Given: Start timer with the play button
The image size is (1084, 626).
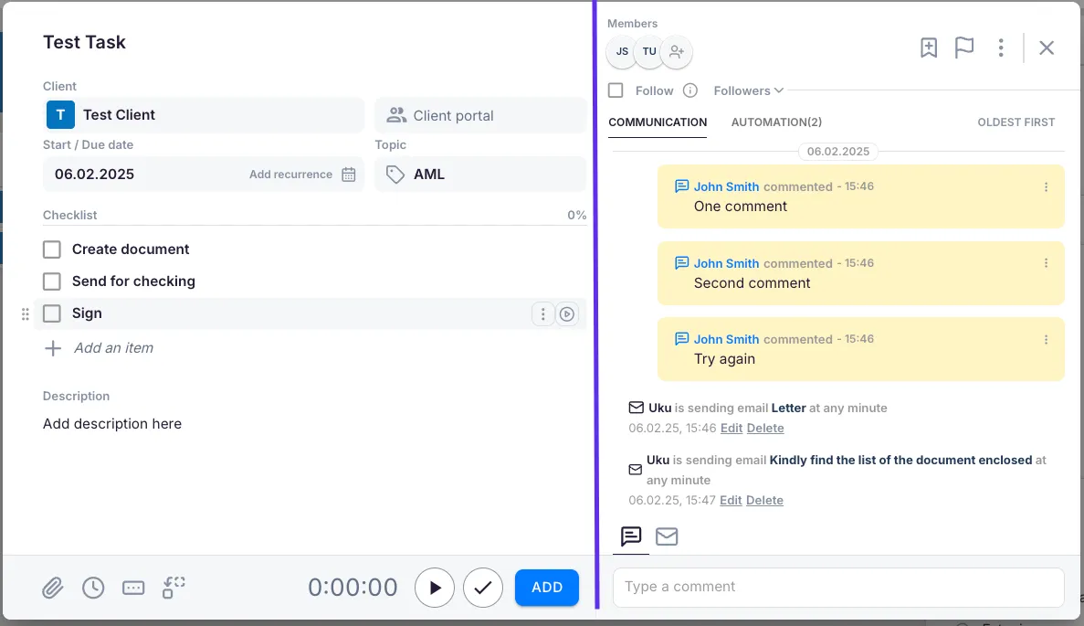Looking at the screenshot, I should click(x=435, y=588).
